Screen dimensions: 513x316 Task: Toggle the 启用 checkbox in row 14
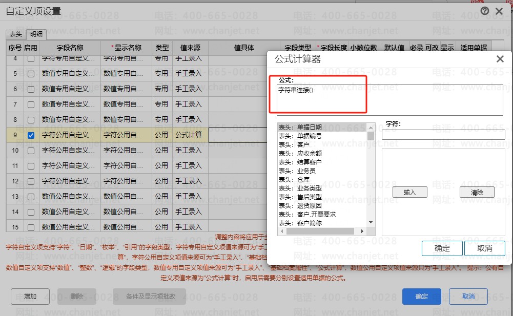(x=31, y=213)
